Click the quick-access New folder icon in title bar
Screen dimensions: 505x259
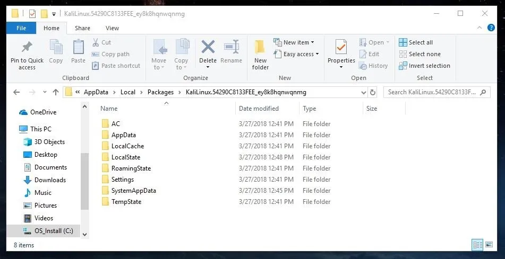pyautogui.click(x=44, y=14)
